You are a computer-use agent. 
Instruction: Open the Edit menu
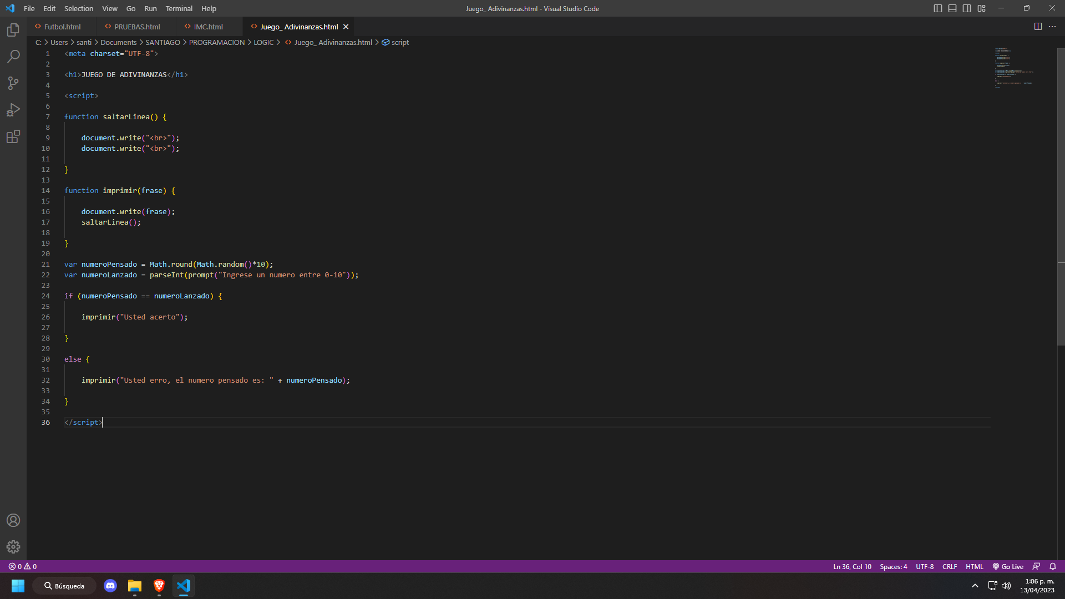[x=49, y=8]
